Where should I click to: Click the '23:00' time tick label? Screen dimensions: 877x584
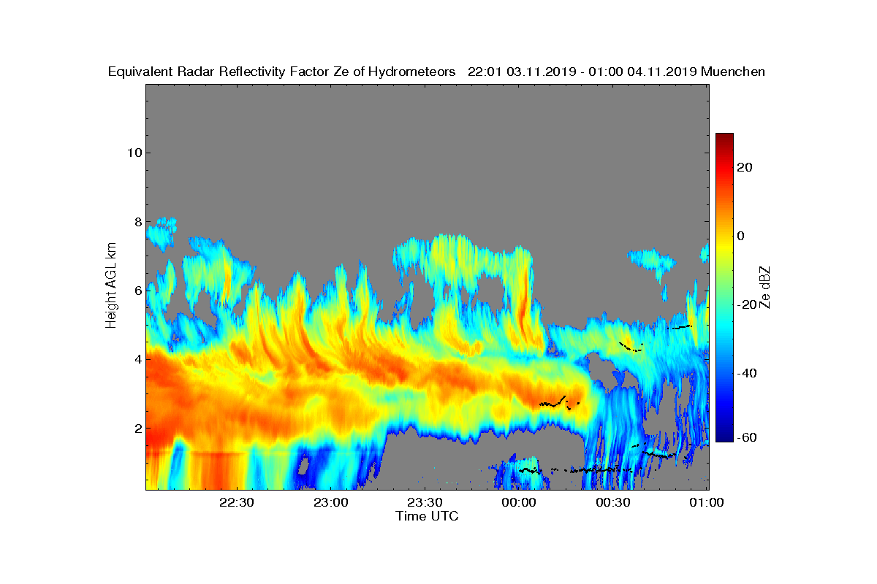pos(330,503)
